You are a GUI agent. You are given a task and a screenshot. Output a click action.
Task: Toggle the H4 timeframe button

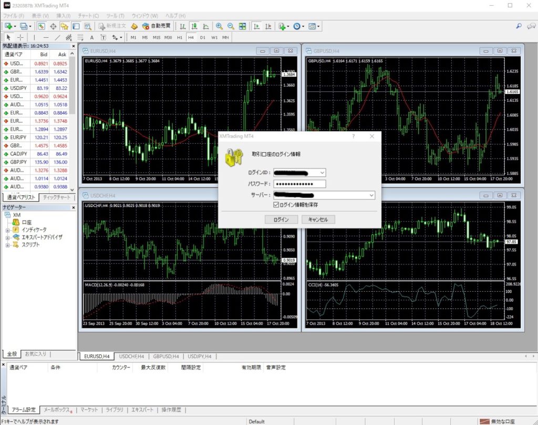pyautogui.click(x=191, y=37)
